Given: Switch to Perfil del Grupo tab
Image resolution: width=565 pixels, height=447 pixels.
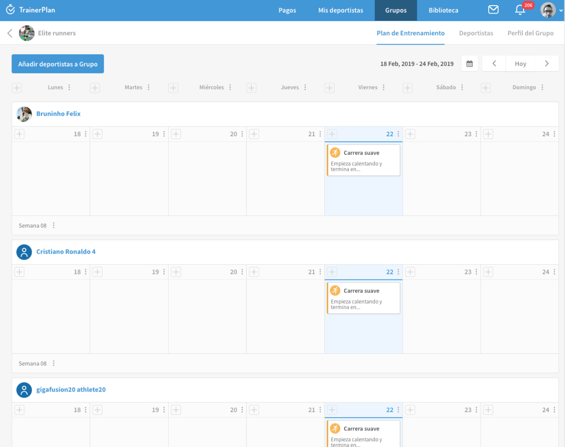Looking at the screenshot, I should tap(531, 33).
